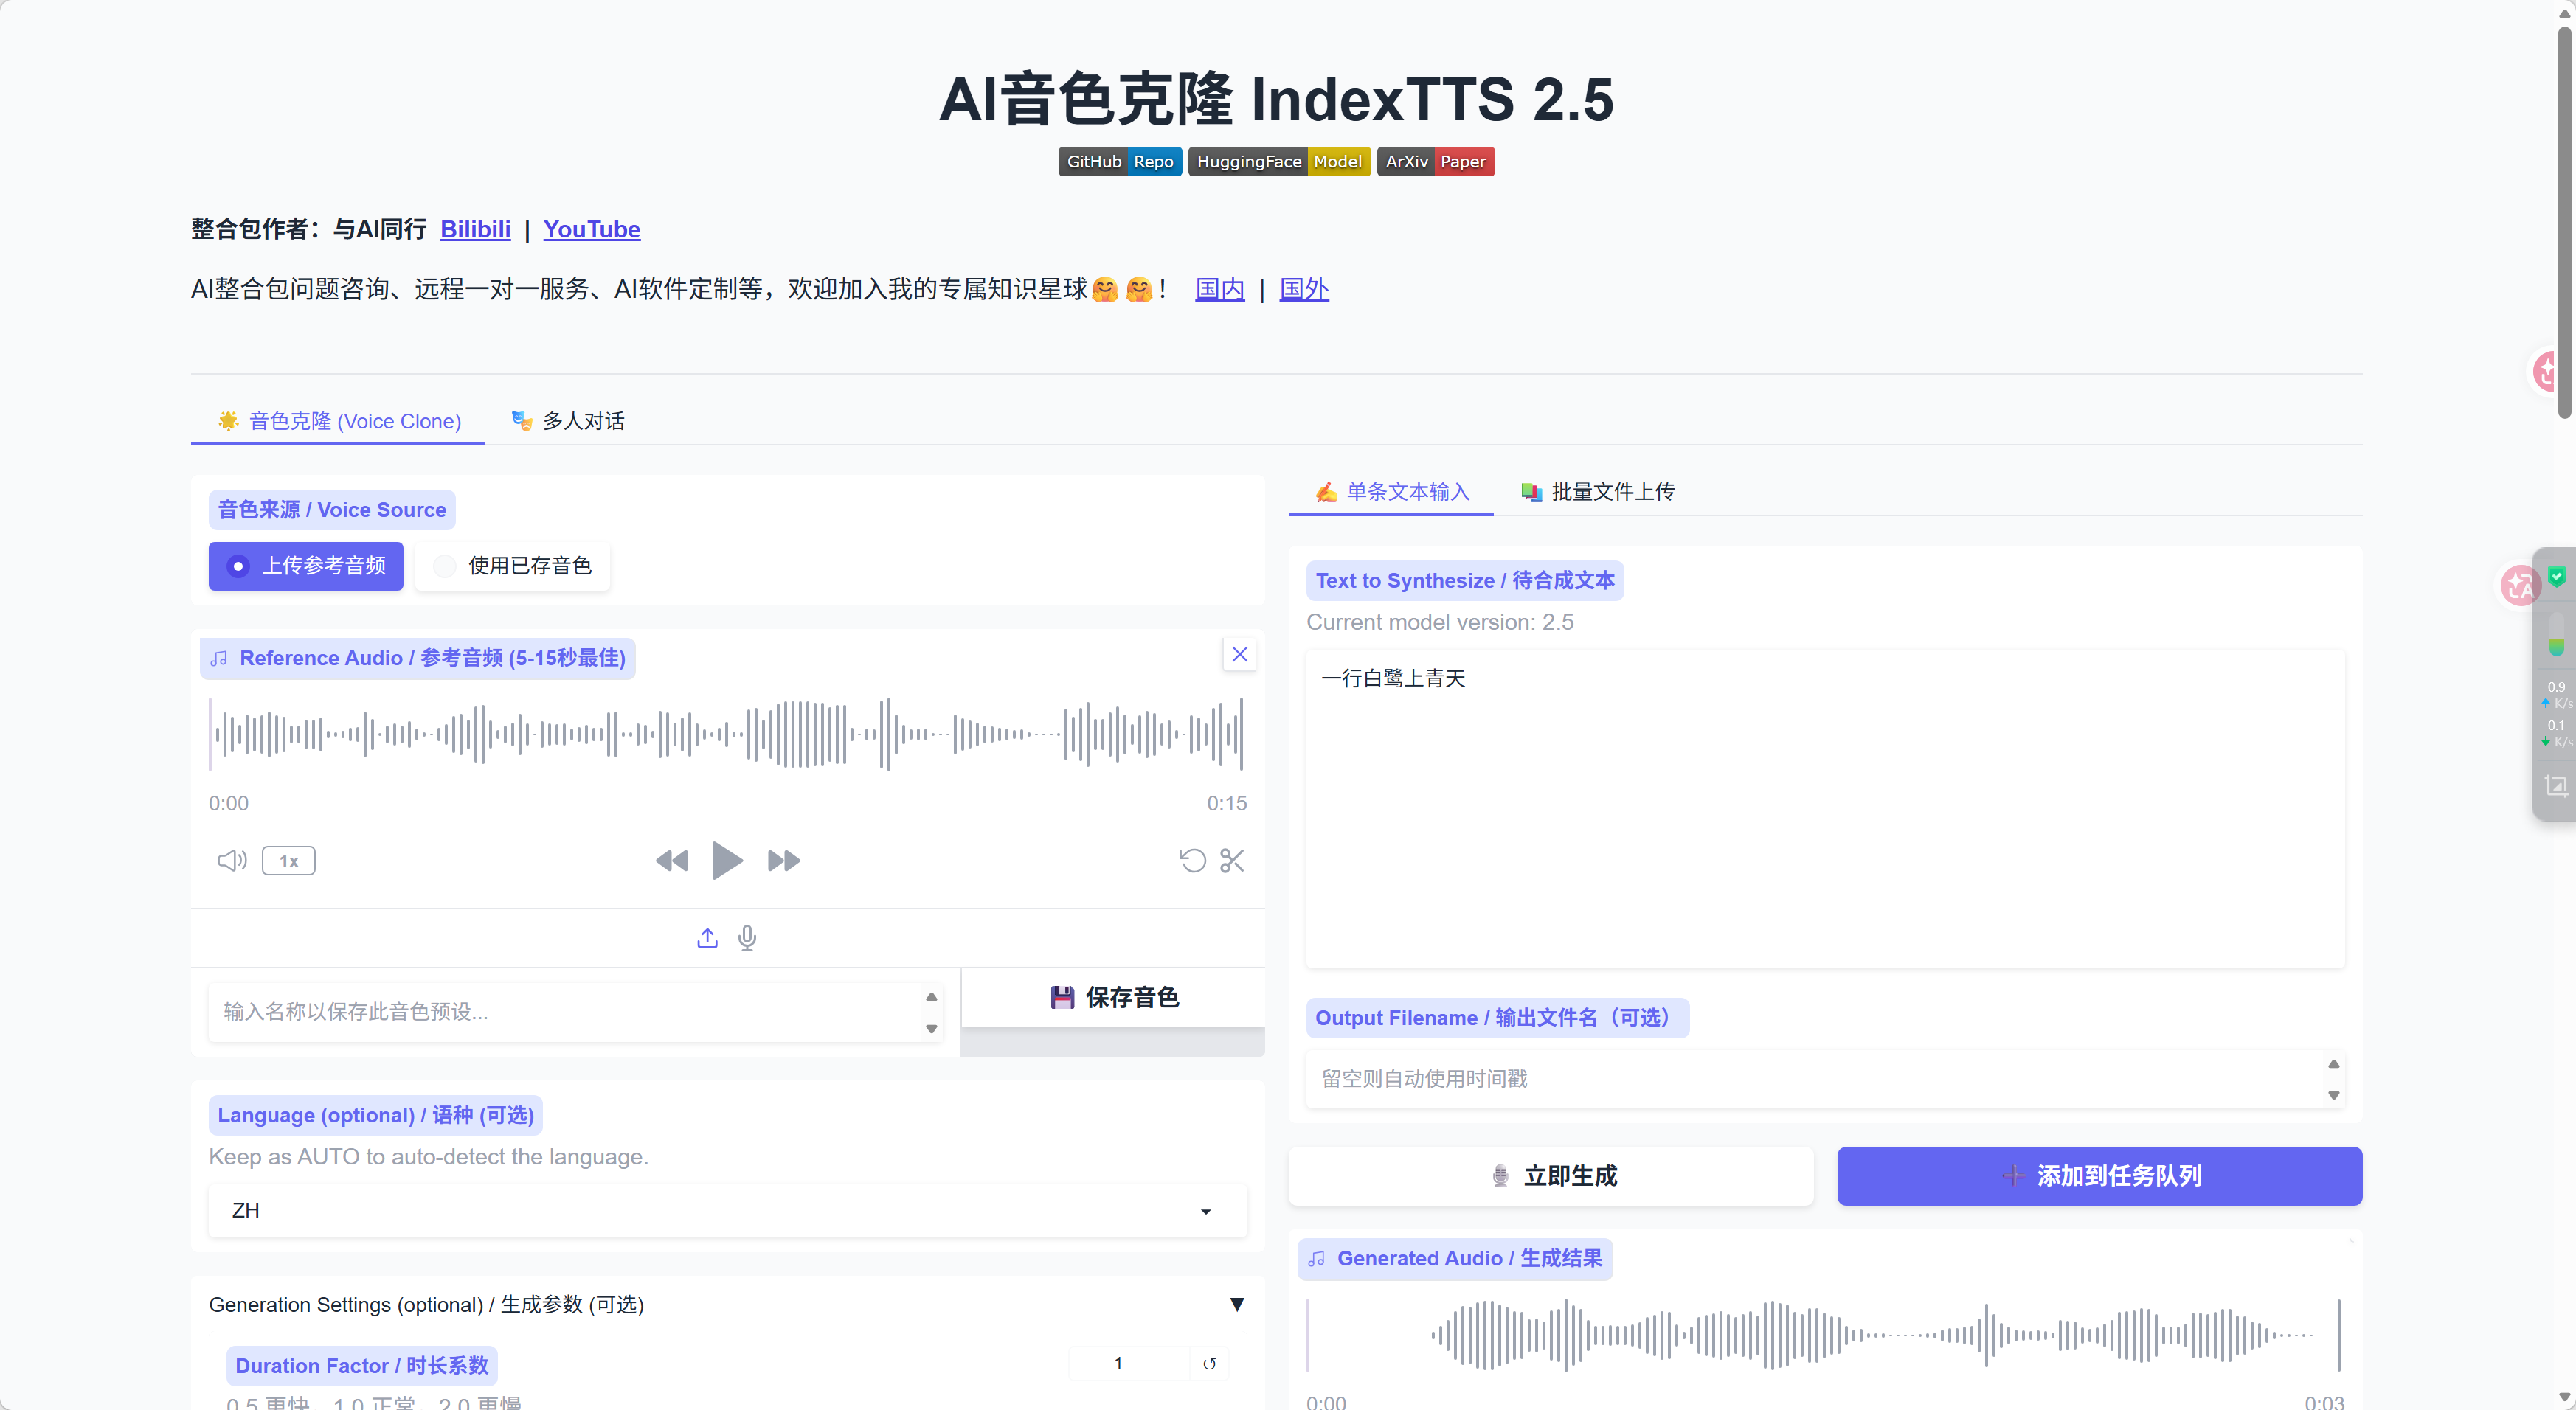This screenshot has height=1410, width=2576.
Task: Seek within the Reference Audio waveform
Action: (x=726, y=734)
